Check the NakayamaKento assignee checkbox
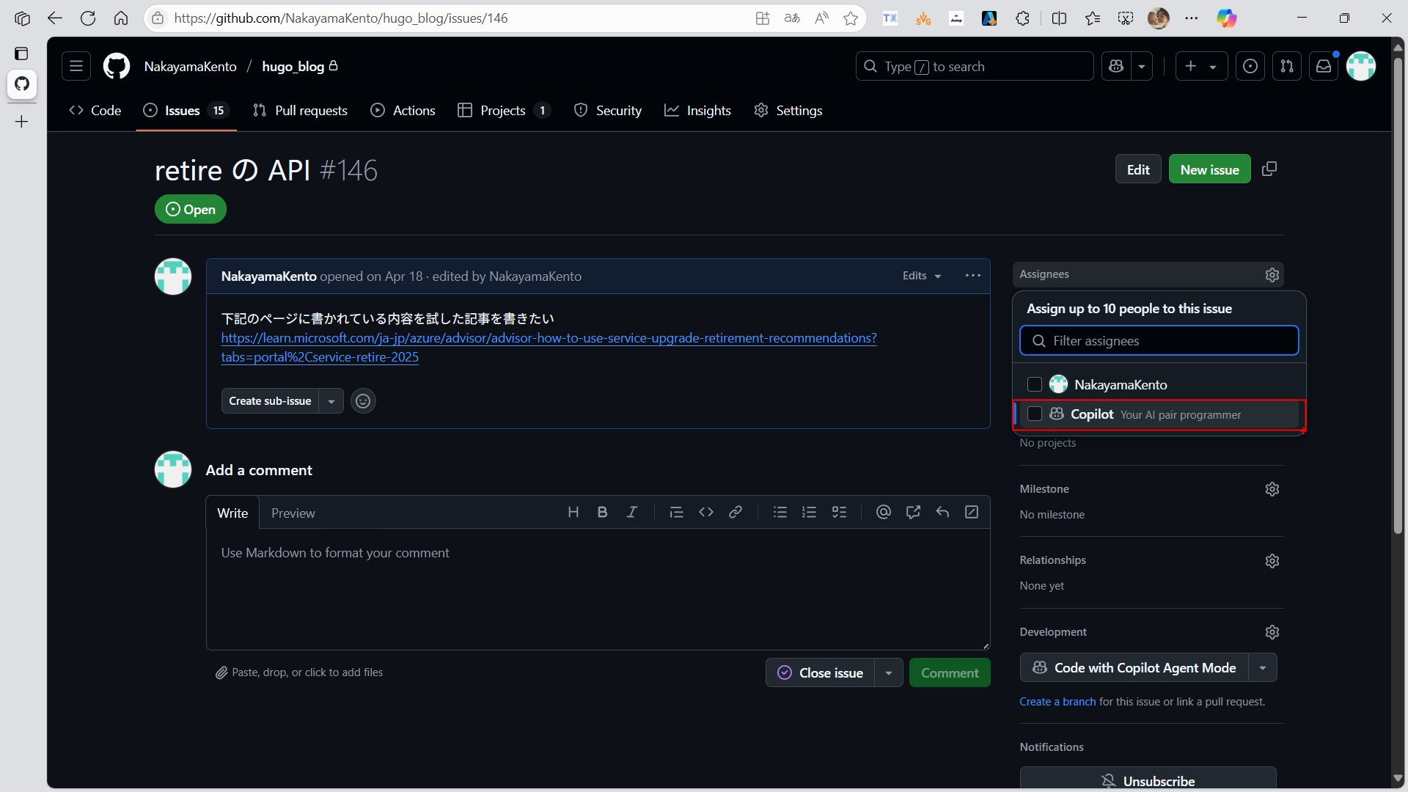The height and width of the screenshot is (792, 1408). coord(1034,384)
